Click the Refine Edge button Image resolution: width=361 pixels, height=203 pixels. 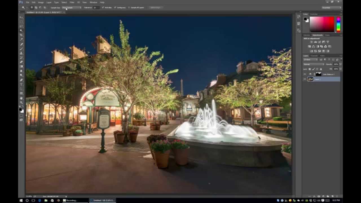coord(156,8)
